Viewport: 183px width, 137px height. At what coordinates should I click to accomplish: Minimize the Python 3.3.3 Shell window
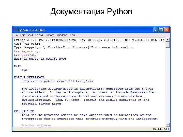pyautogui.click(x=156, y=30)
